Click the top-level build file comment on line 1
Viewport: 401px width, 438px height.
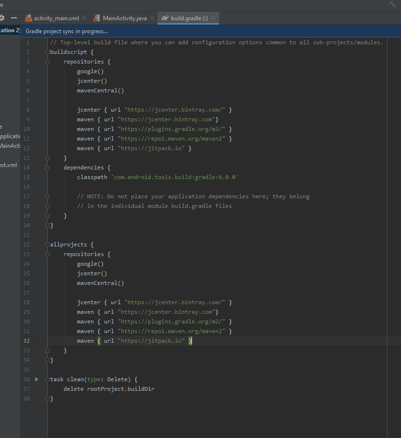point(217,42)
